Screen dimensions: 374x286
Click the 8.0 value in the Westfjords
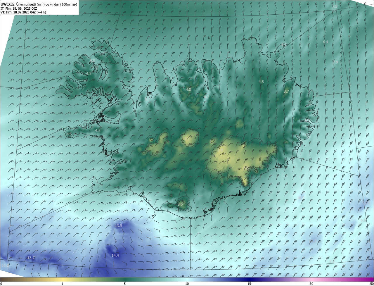pos(92,61)
